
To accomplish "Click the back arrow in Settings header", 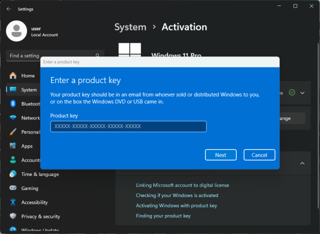I will click(x=8, y=9).
